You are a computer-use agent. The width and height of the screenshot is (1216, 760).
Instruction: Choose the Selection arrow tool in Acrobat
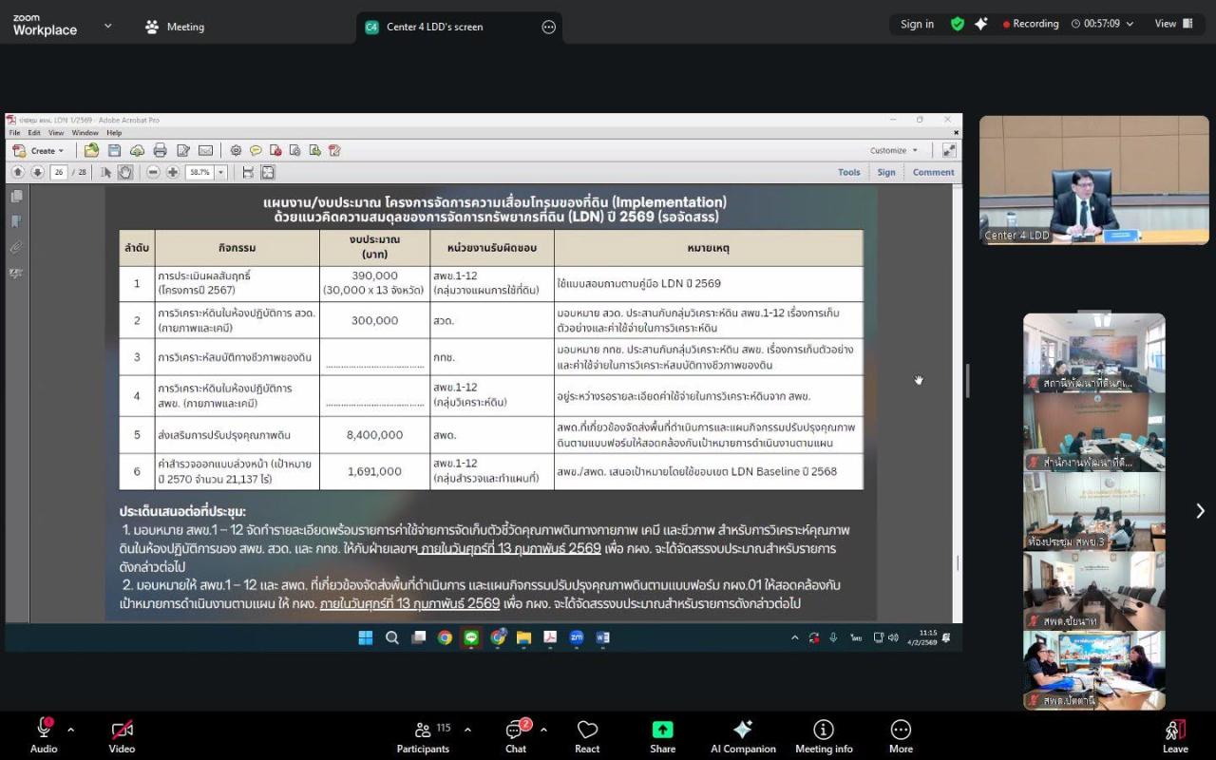(x=107, y=172)
